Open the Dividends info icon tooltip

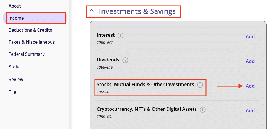(x=125, y=60)
